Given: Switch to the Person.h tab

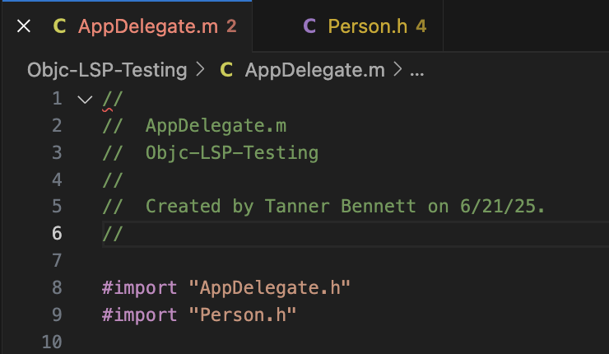Looking at the screenshot, I should 347,26.
